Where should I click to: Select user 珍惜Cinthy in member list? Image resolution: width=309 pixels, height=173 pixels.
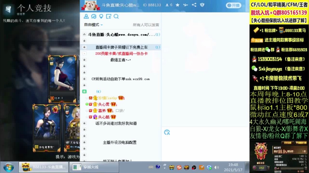[107, 98]
